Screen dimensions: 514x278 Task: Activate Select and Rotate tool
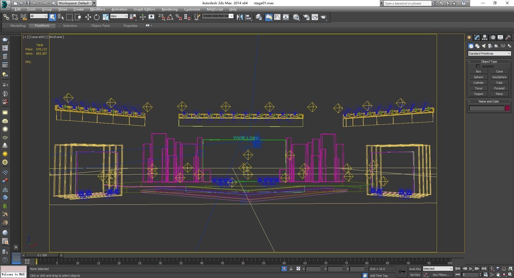pos(97,17)
